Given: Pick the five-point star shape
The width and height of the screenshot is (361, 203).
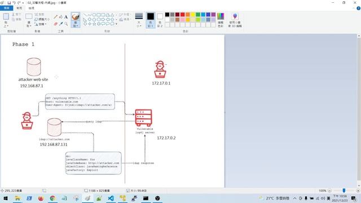Looking at the screenshot, I should pos(94,24).
